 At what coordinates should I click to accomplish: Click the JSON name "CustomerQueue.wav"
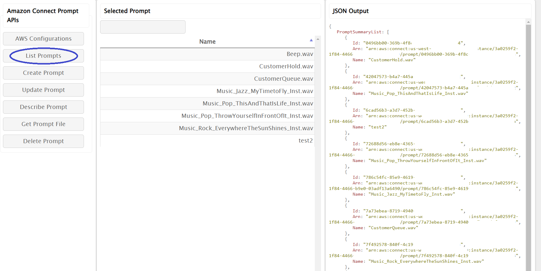pos(393,228)
